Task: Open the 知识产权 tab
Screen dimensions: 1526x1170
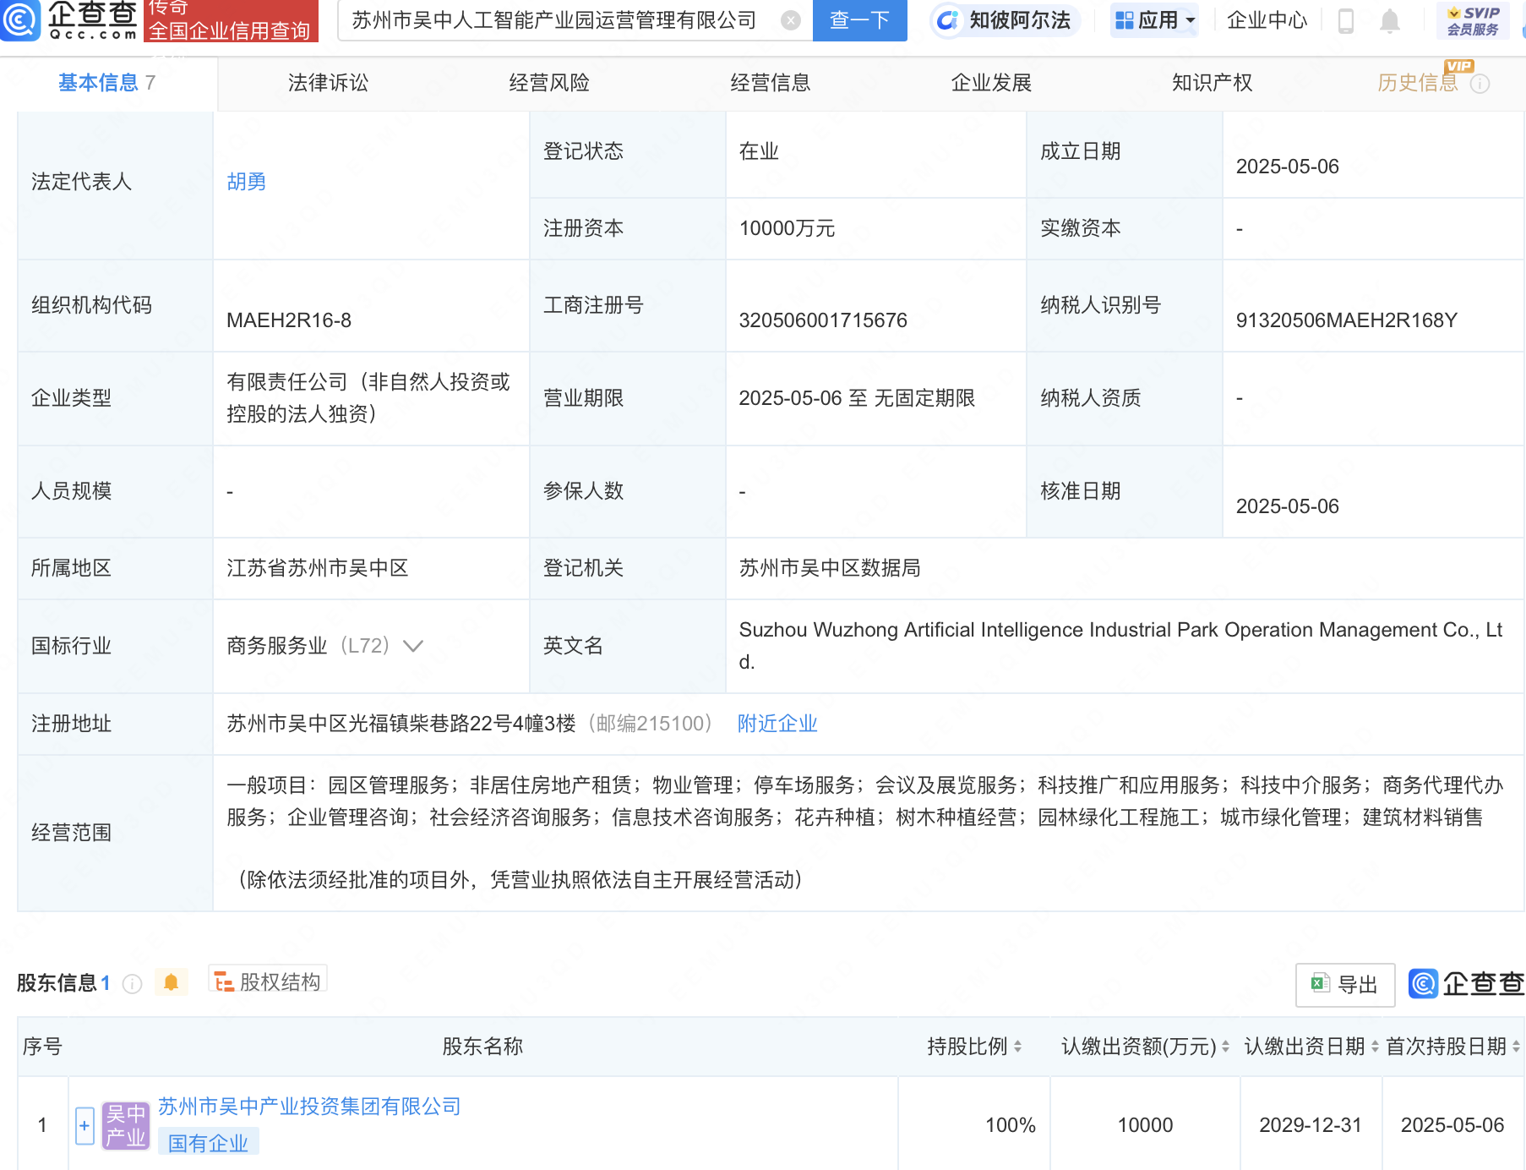Action: pyautogui.click(x=1212, y=82)
